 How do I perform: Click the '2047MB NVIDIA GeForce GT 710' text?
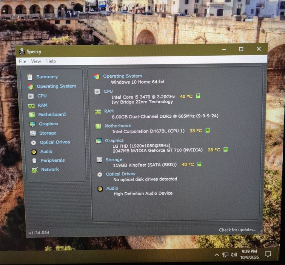(x=147, y=151)
